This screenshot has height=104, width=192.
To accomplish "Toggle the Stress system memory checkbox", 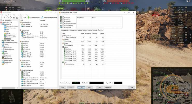I will point(63,23).
